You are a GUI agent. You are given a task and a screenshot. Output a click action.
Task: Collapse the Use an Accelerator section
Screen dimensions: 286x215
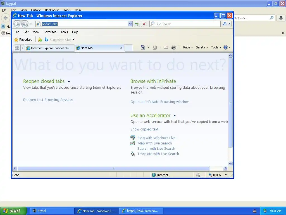coord(175,116)
